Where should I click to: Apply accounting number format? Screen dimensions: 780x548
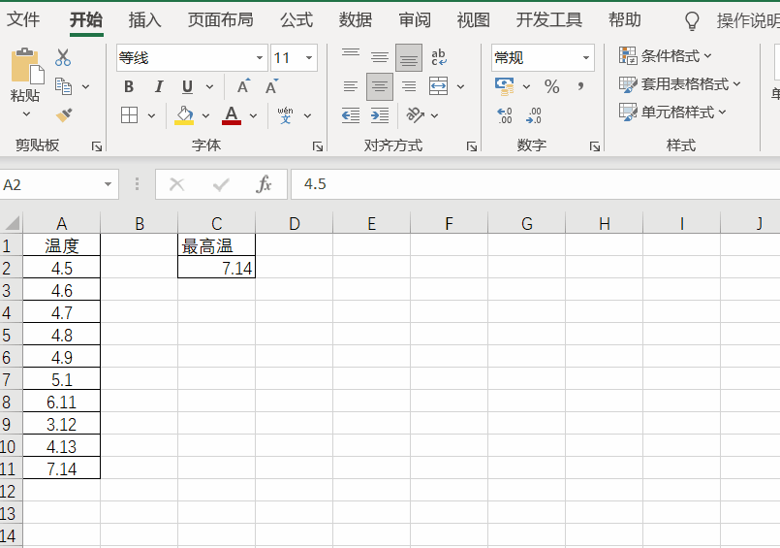pyautogui.click(x=505, y=86)
